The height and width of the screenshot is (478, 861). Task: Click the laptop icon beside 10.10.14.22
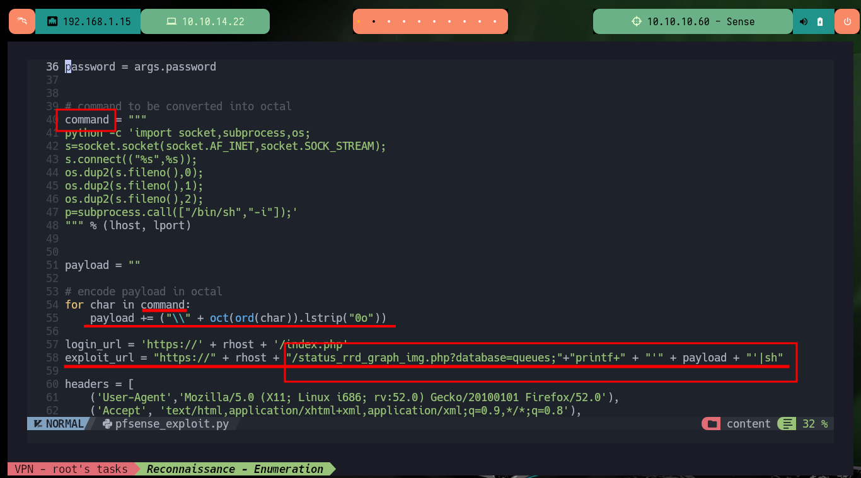click(171, 21)
